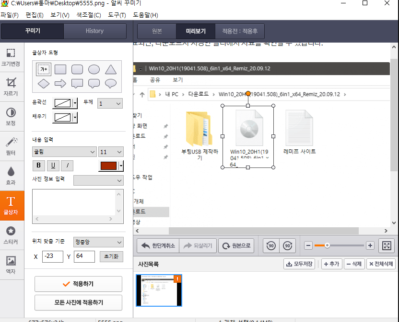Open the 편집(E) menu
Image resolution: width=399 pixels, height=322 pixels.
click(x=35, y=15)
